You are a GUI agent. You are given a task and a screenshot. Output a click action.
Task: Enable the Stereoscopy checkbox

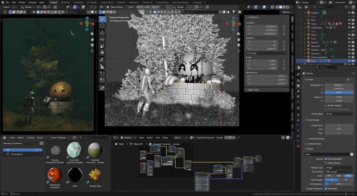pos(307,144)
